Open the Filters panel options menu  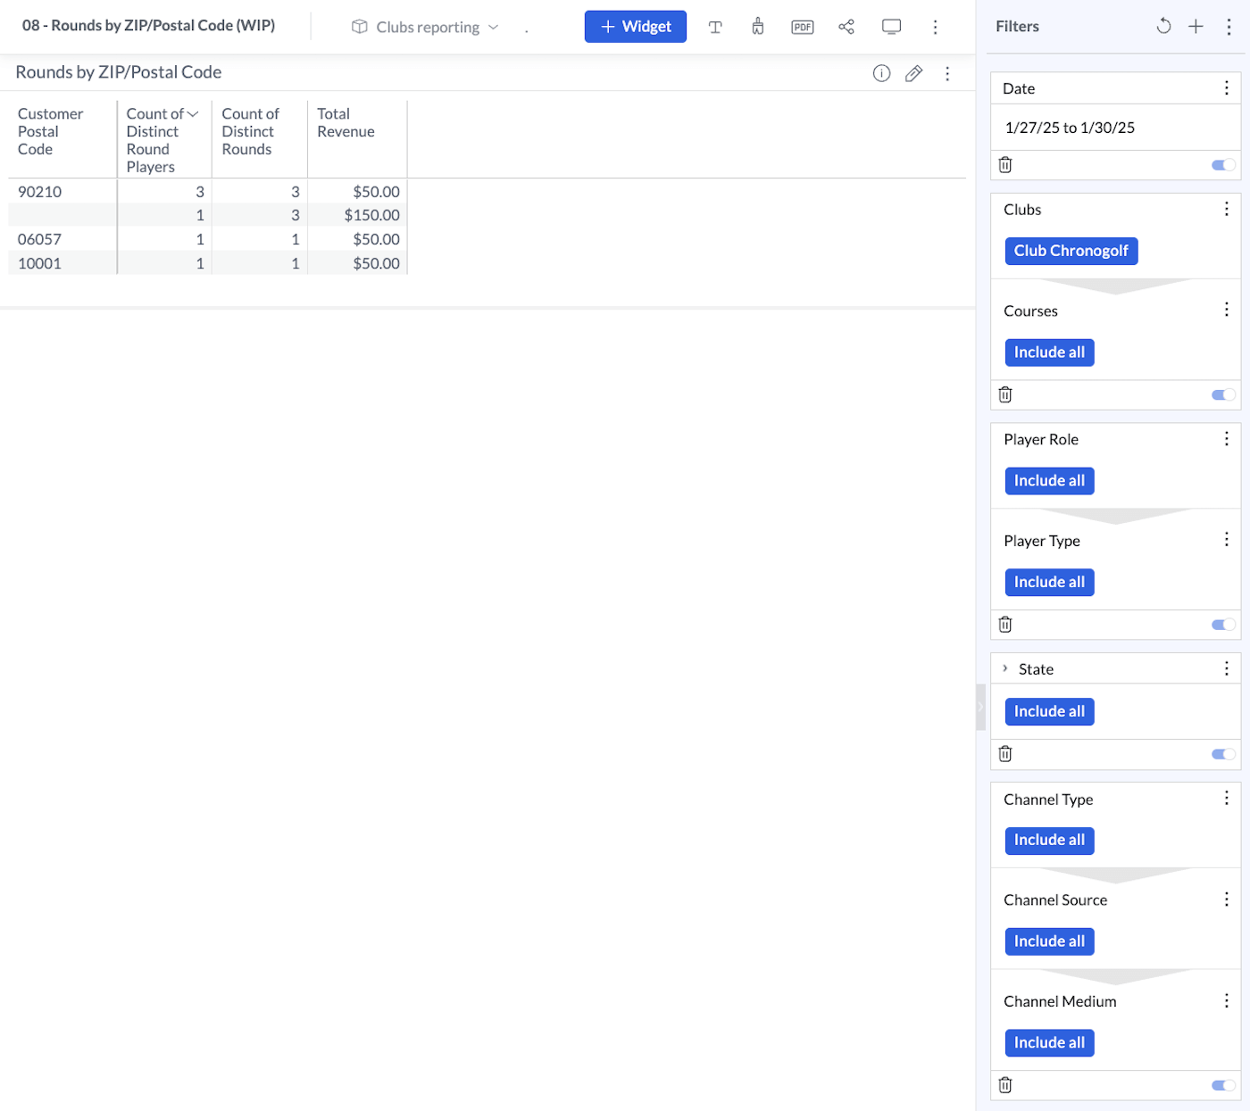[x=1229, y=26]
